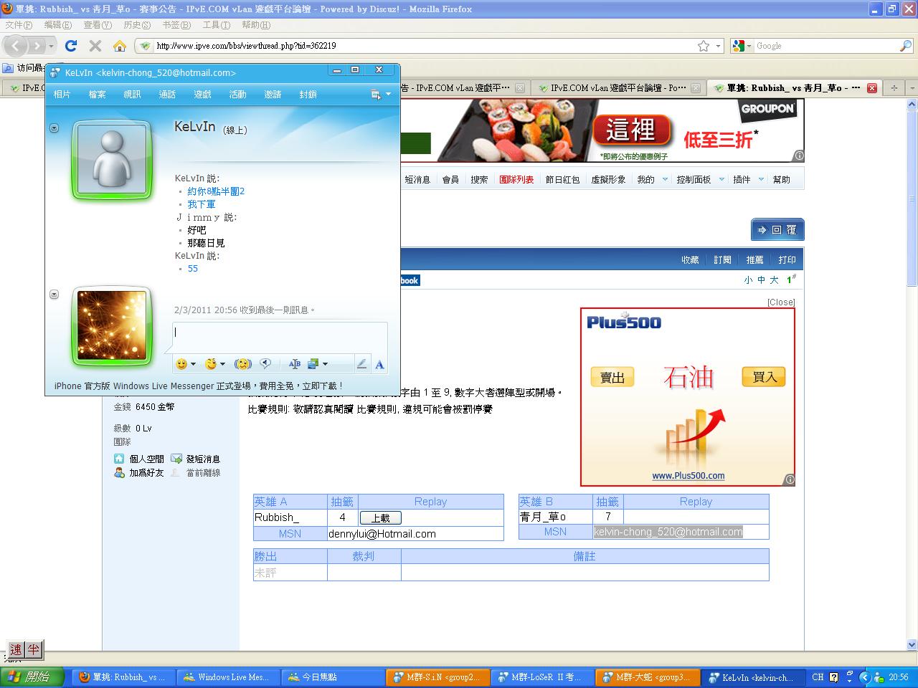Close the 單挑: Rubbish_ vs 青月_草o tab
This screenshot has height=688, width=918.
point(872,88)
